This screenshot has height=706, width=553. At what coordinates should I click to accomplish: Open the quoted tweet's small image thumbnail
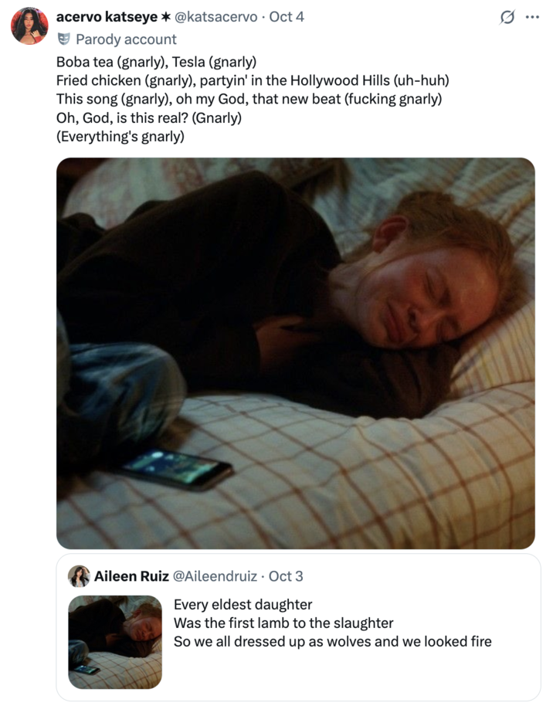click(115, 641)
